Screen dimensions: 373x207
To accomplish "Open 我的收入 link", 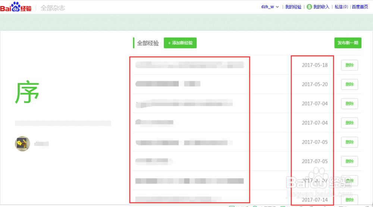I will (x=321, y=7).
